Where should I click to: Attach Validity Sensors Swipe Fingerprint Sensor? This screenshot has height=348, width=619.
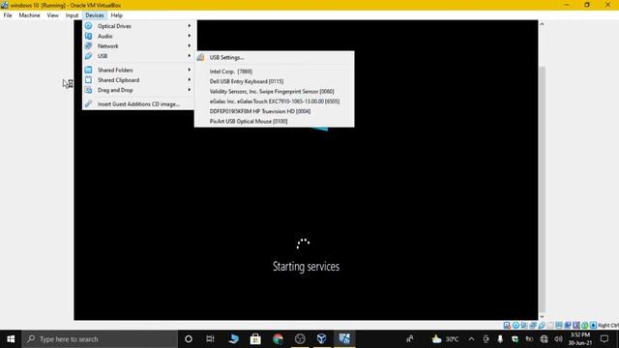(274, 92)
